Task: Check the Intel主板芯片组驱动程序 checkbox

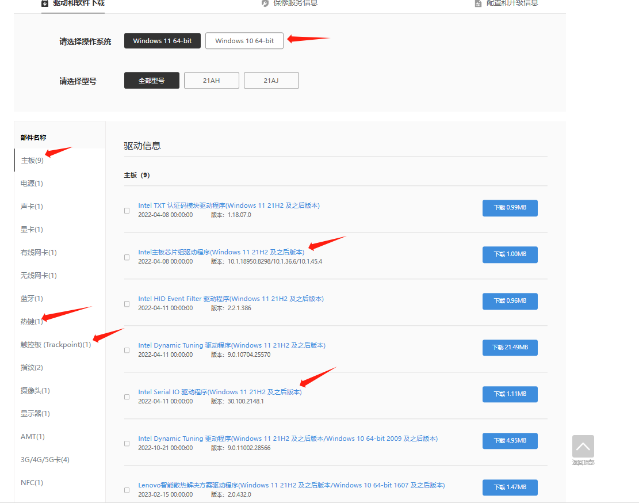Action: click(x=127, y=257)
